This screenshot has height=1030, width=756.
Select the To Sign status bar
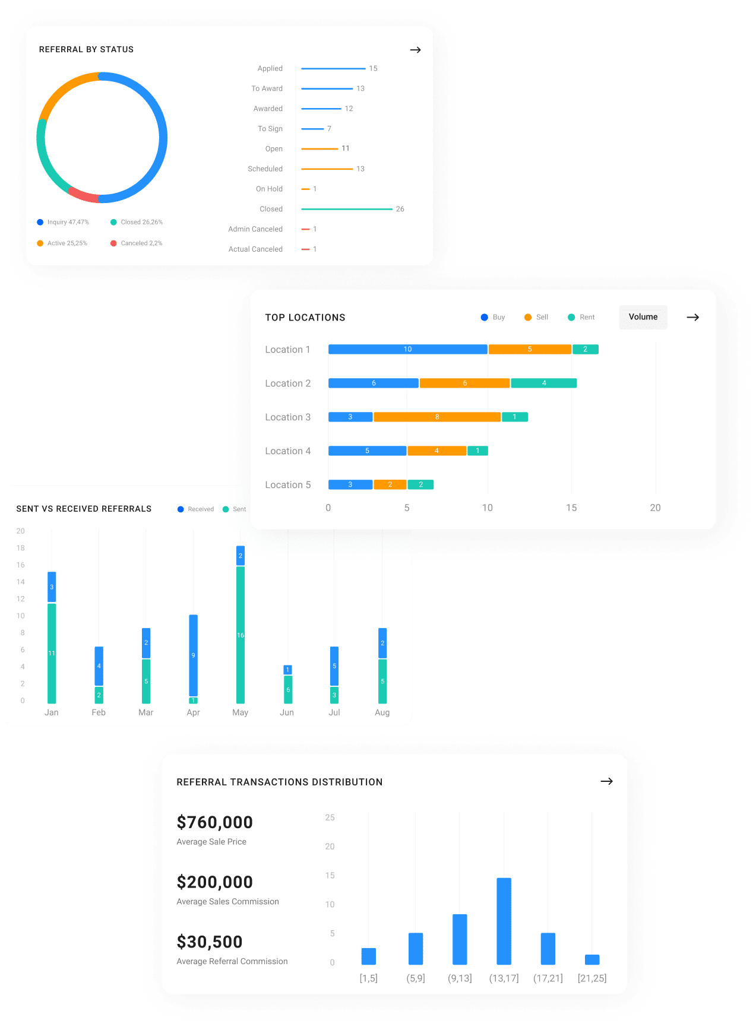coord(312,129)
